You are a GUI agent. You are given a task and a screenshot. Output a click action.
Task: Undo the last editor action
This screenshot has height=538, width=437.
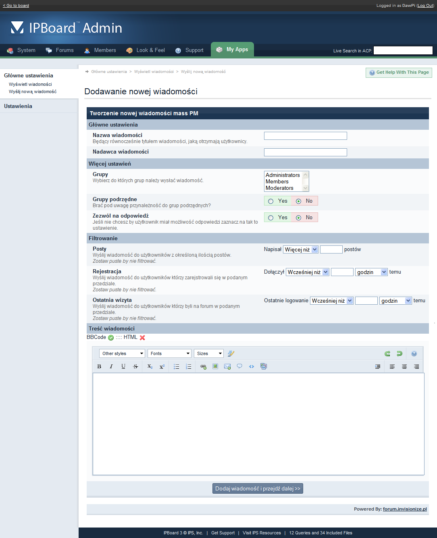pyautogui.click(x=387, y=353)
